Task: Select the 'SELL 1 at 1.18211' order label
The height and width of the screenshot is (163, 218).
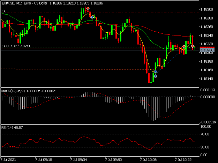Action: [x=16, y=46]
